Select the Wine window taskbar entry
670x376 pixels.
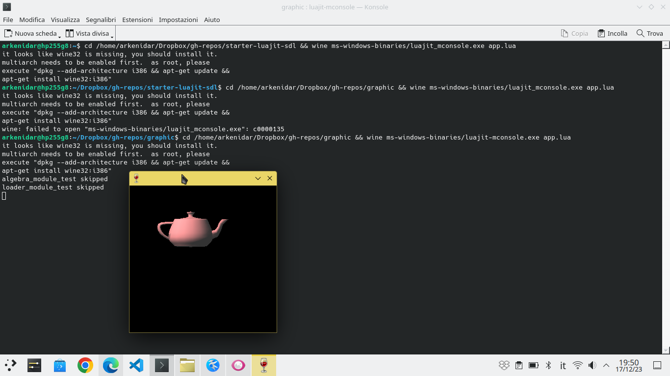point(264,365)
